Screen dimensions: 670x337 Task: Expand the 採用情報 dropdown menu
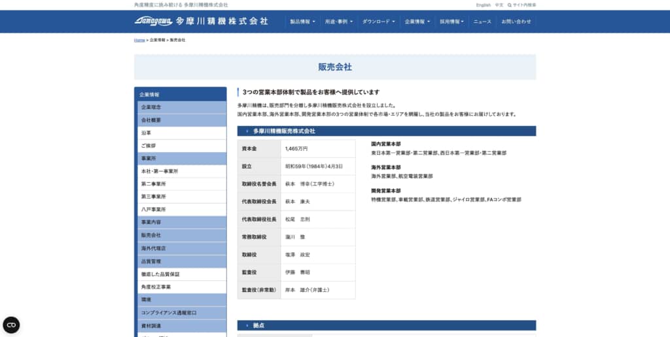451,22
